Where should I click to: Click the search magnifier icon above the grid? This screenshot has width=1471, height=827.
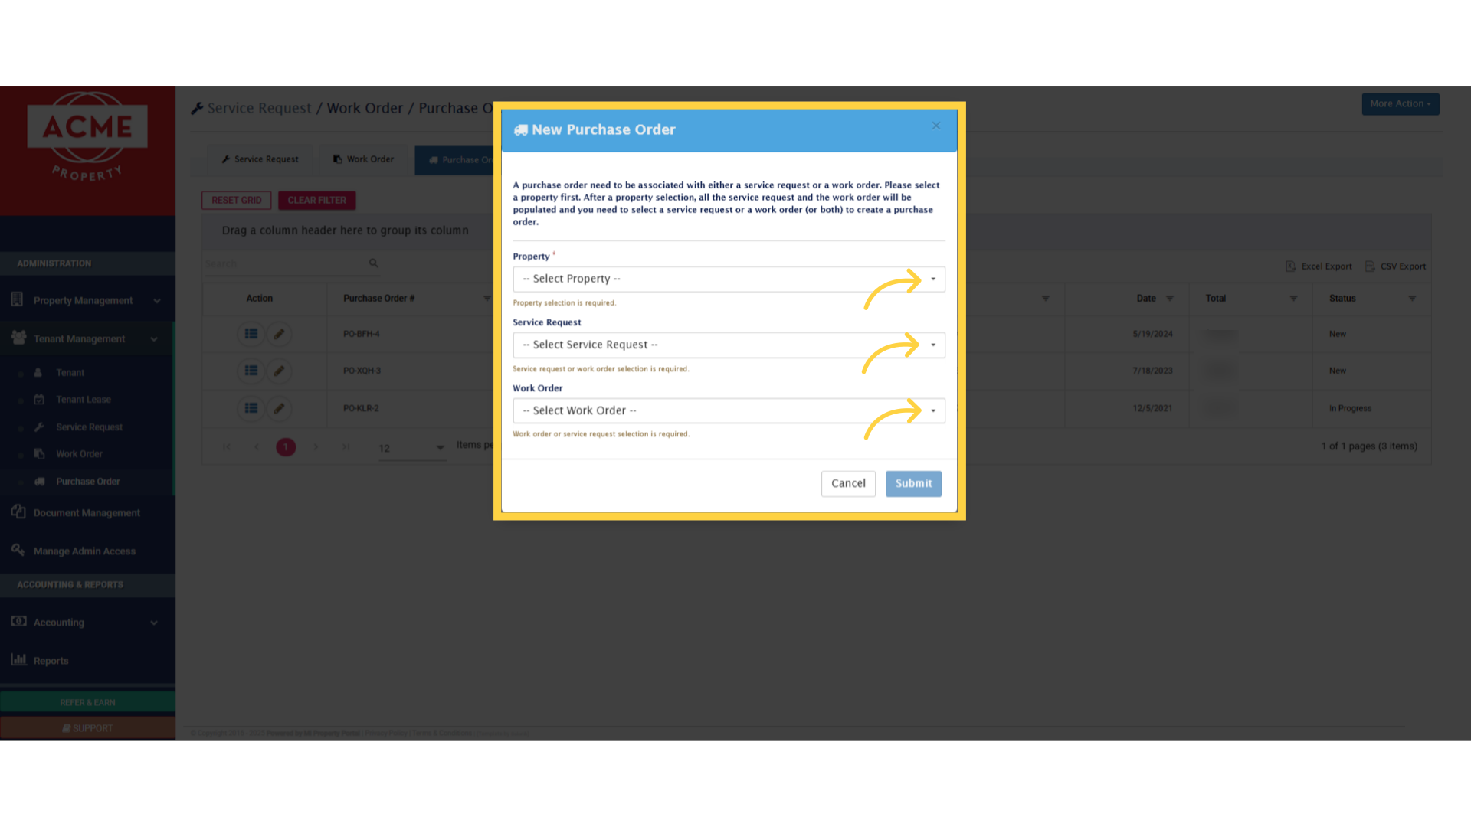coord(373,263)
